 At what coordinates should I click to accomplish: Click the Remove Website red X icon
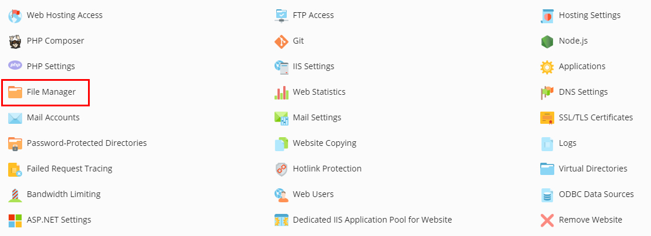coord(547,220)
